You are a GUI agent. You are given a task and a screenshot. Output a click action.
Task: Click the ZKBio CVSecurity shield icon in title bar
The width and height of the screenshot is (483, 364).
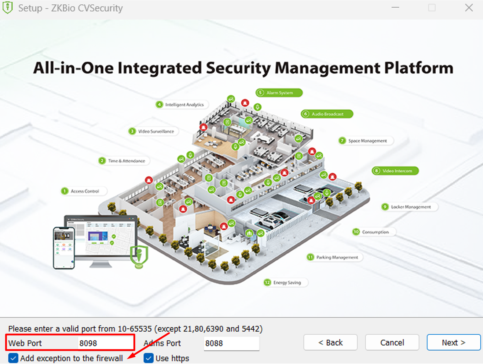7,8
